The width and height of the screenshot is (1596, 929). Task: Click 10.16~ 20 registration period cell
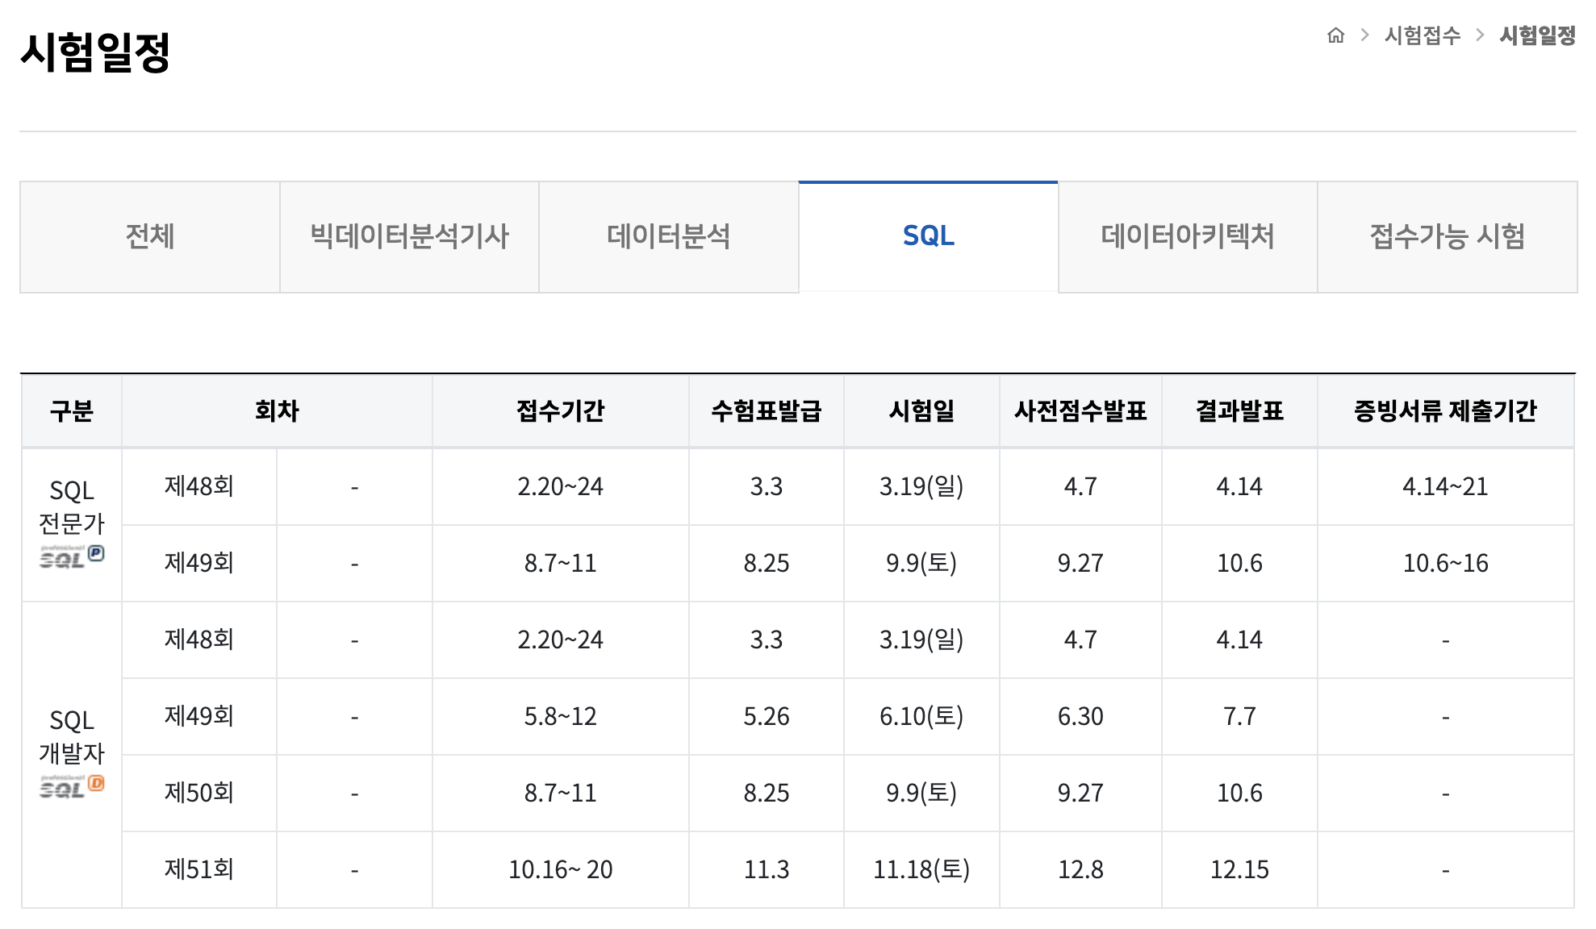point(560,869)
